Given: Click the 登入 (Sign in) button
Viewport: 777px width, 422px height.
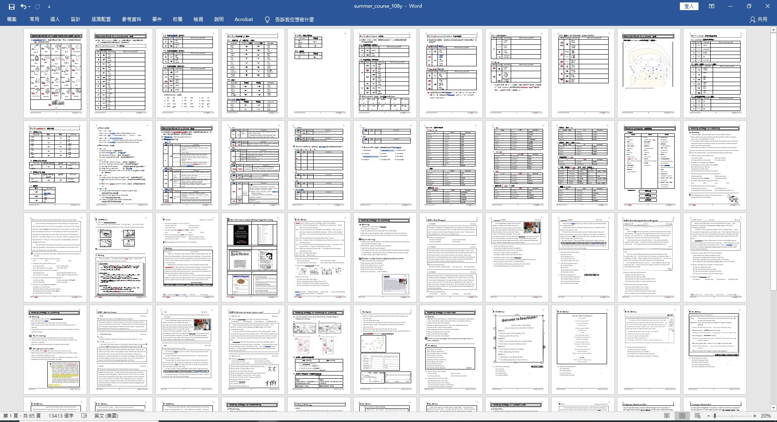Looking at the screenshot, I should (689, 6).
